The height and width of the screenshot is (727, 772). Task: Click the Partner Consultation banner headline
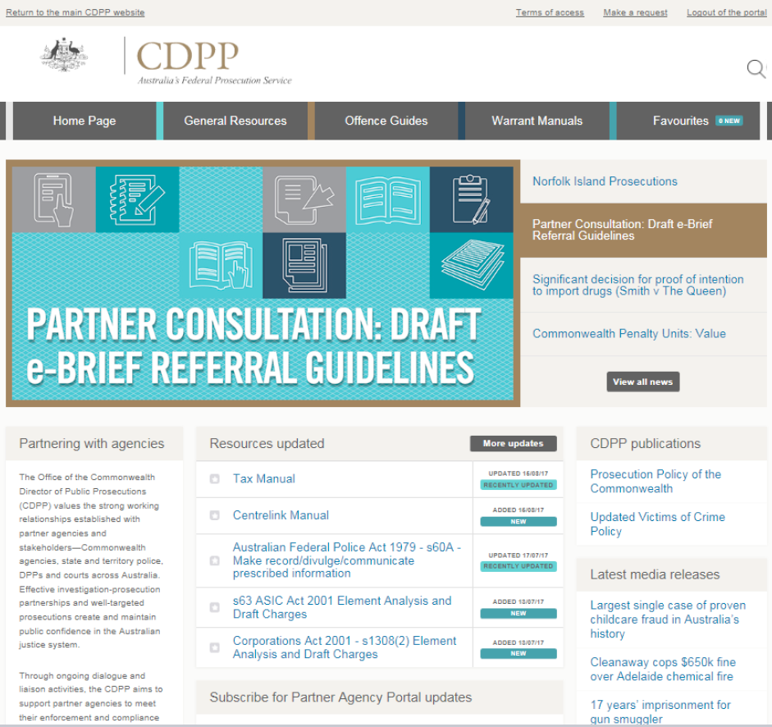(254, 345)
